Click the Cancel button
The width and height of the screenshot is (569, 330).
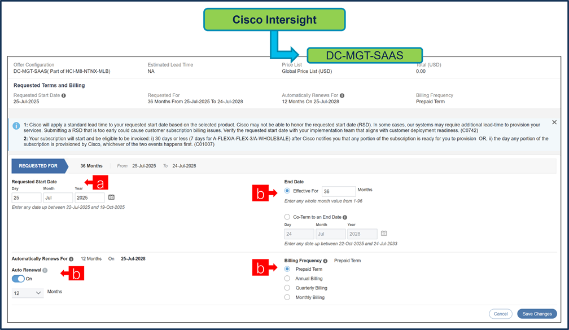500,314
